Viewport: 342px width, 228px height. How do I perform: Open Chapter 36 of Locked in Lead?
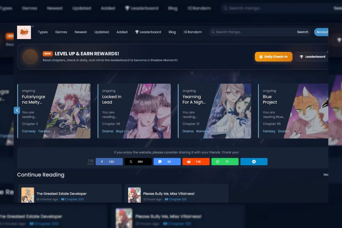coord(111,124)
